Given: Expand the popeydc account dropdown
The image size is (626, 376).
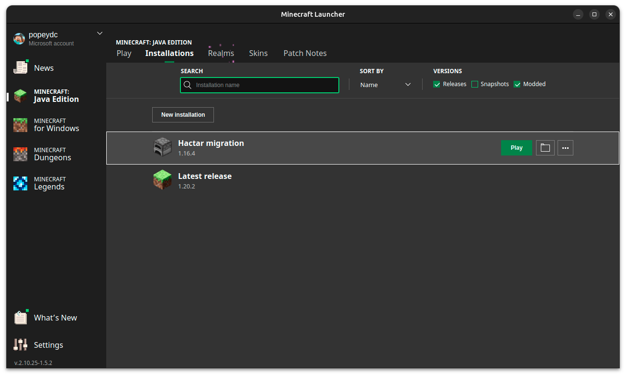Looking at the screenshot, I should (100, 33).
